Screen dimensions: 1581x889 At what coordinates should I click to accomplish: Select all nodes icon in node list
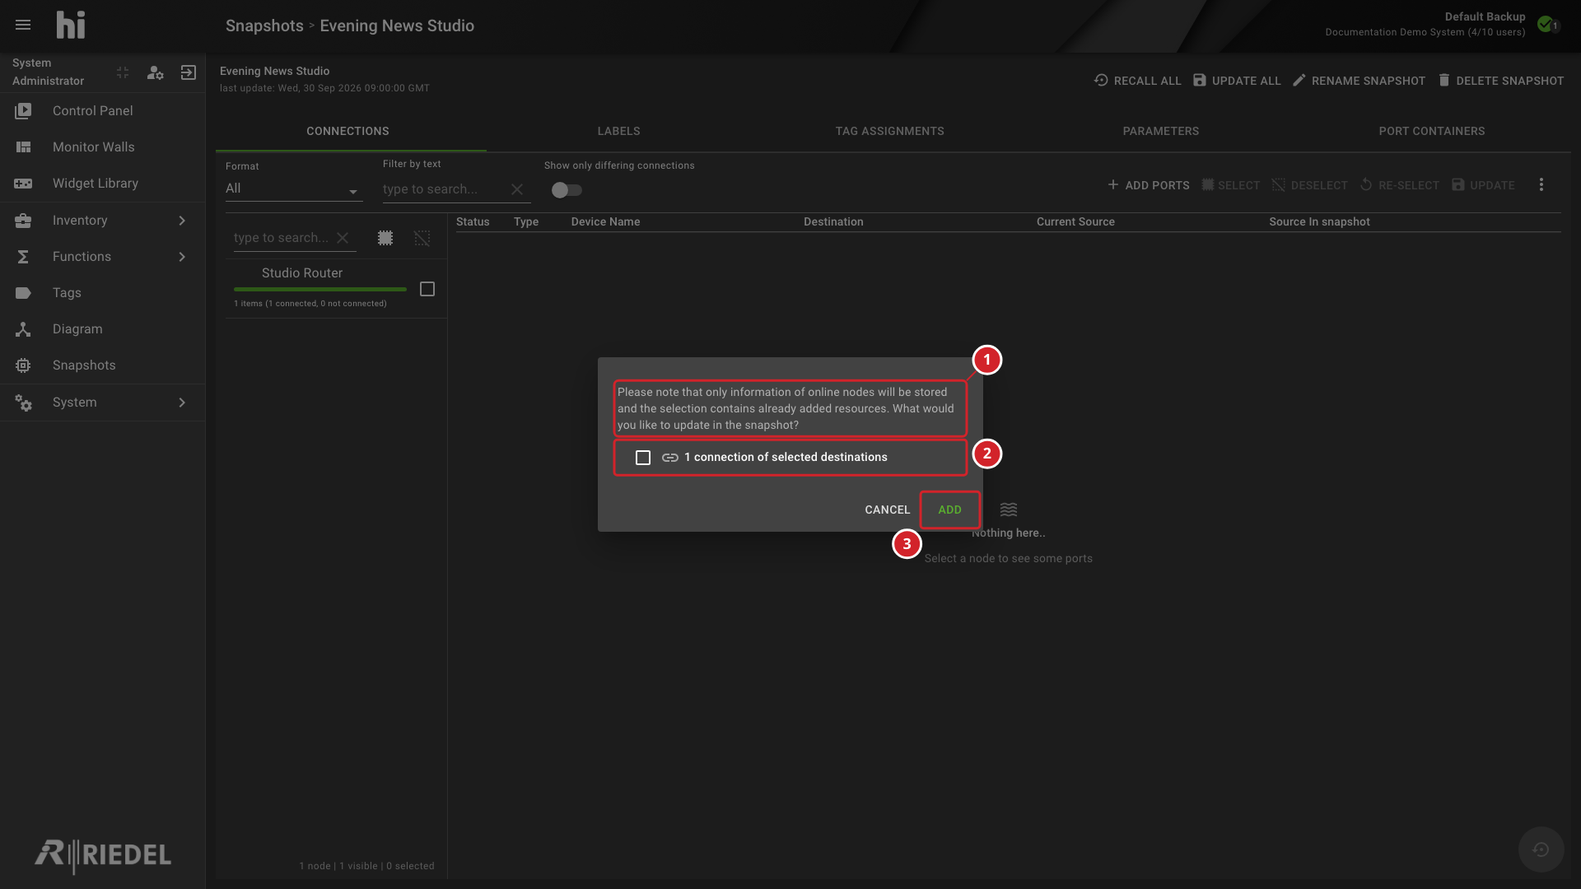tap(385, 238)
